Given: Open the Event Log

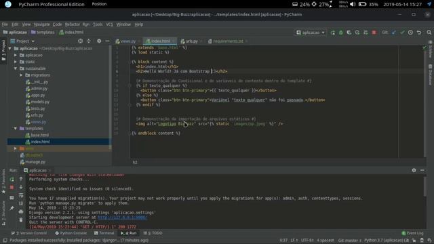Looking at the screenshot, I should 412,233.
